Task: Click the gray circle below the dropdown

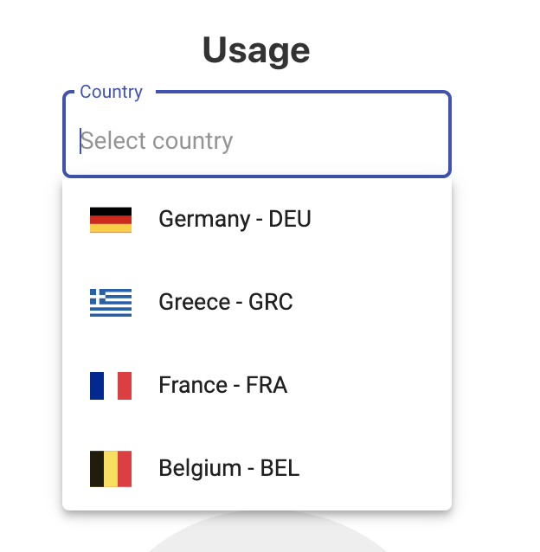Action: pyautogui.click(x=268, y=531)
